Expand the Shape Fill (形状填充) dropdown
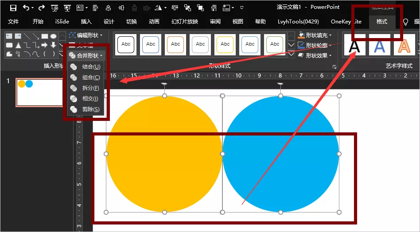Viewport: 420px width, 232px height. tap(315, 35)
